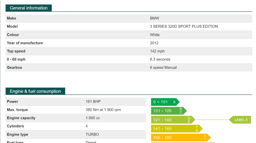
Task: Select the 101 - 120 B C emission band
Action: pyautogui.click(x=169, y=111)
